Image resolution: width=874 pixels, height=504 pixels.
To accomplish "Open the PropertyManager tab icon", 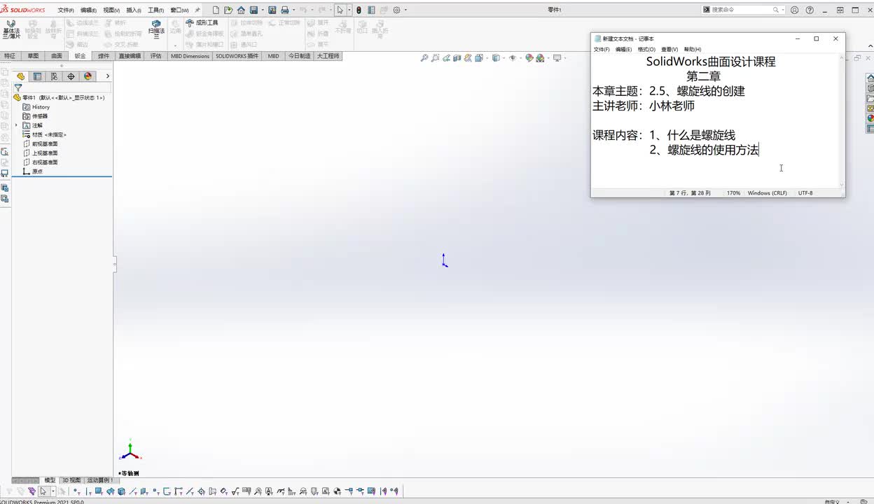I will (37, 76).
